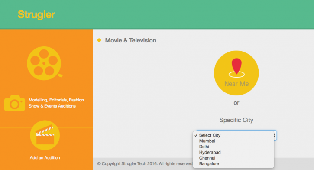
Task: Click the Add an Audition label
Action: [x=45, y=158]
